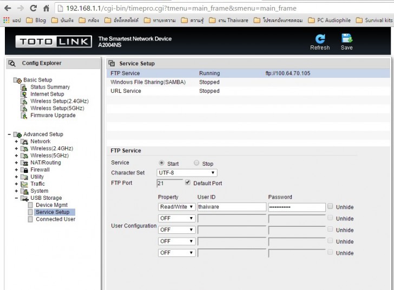Click the Wireless Setup(2.4GHz) icon
The image size is (394, 290).
[24, 102]
